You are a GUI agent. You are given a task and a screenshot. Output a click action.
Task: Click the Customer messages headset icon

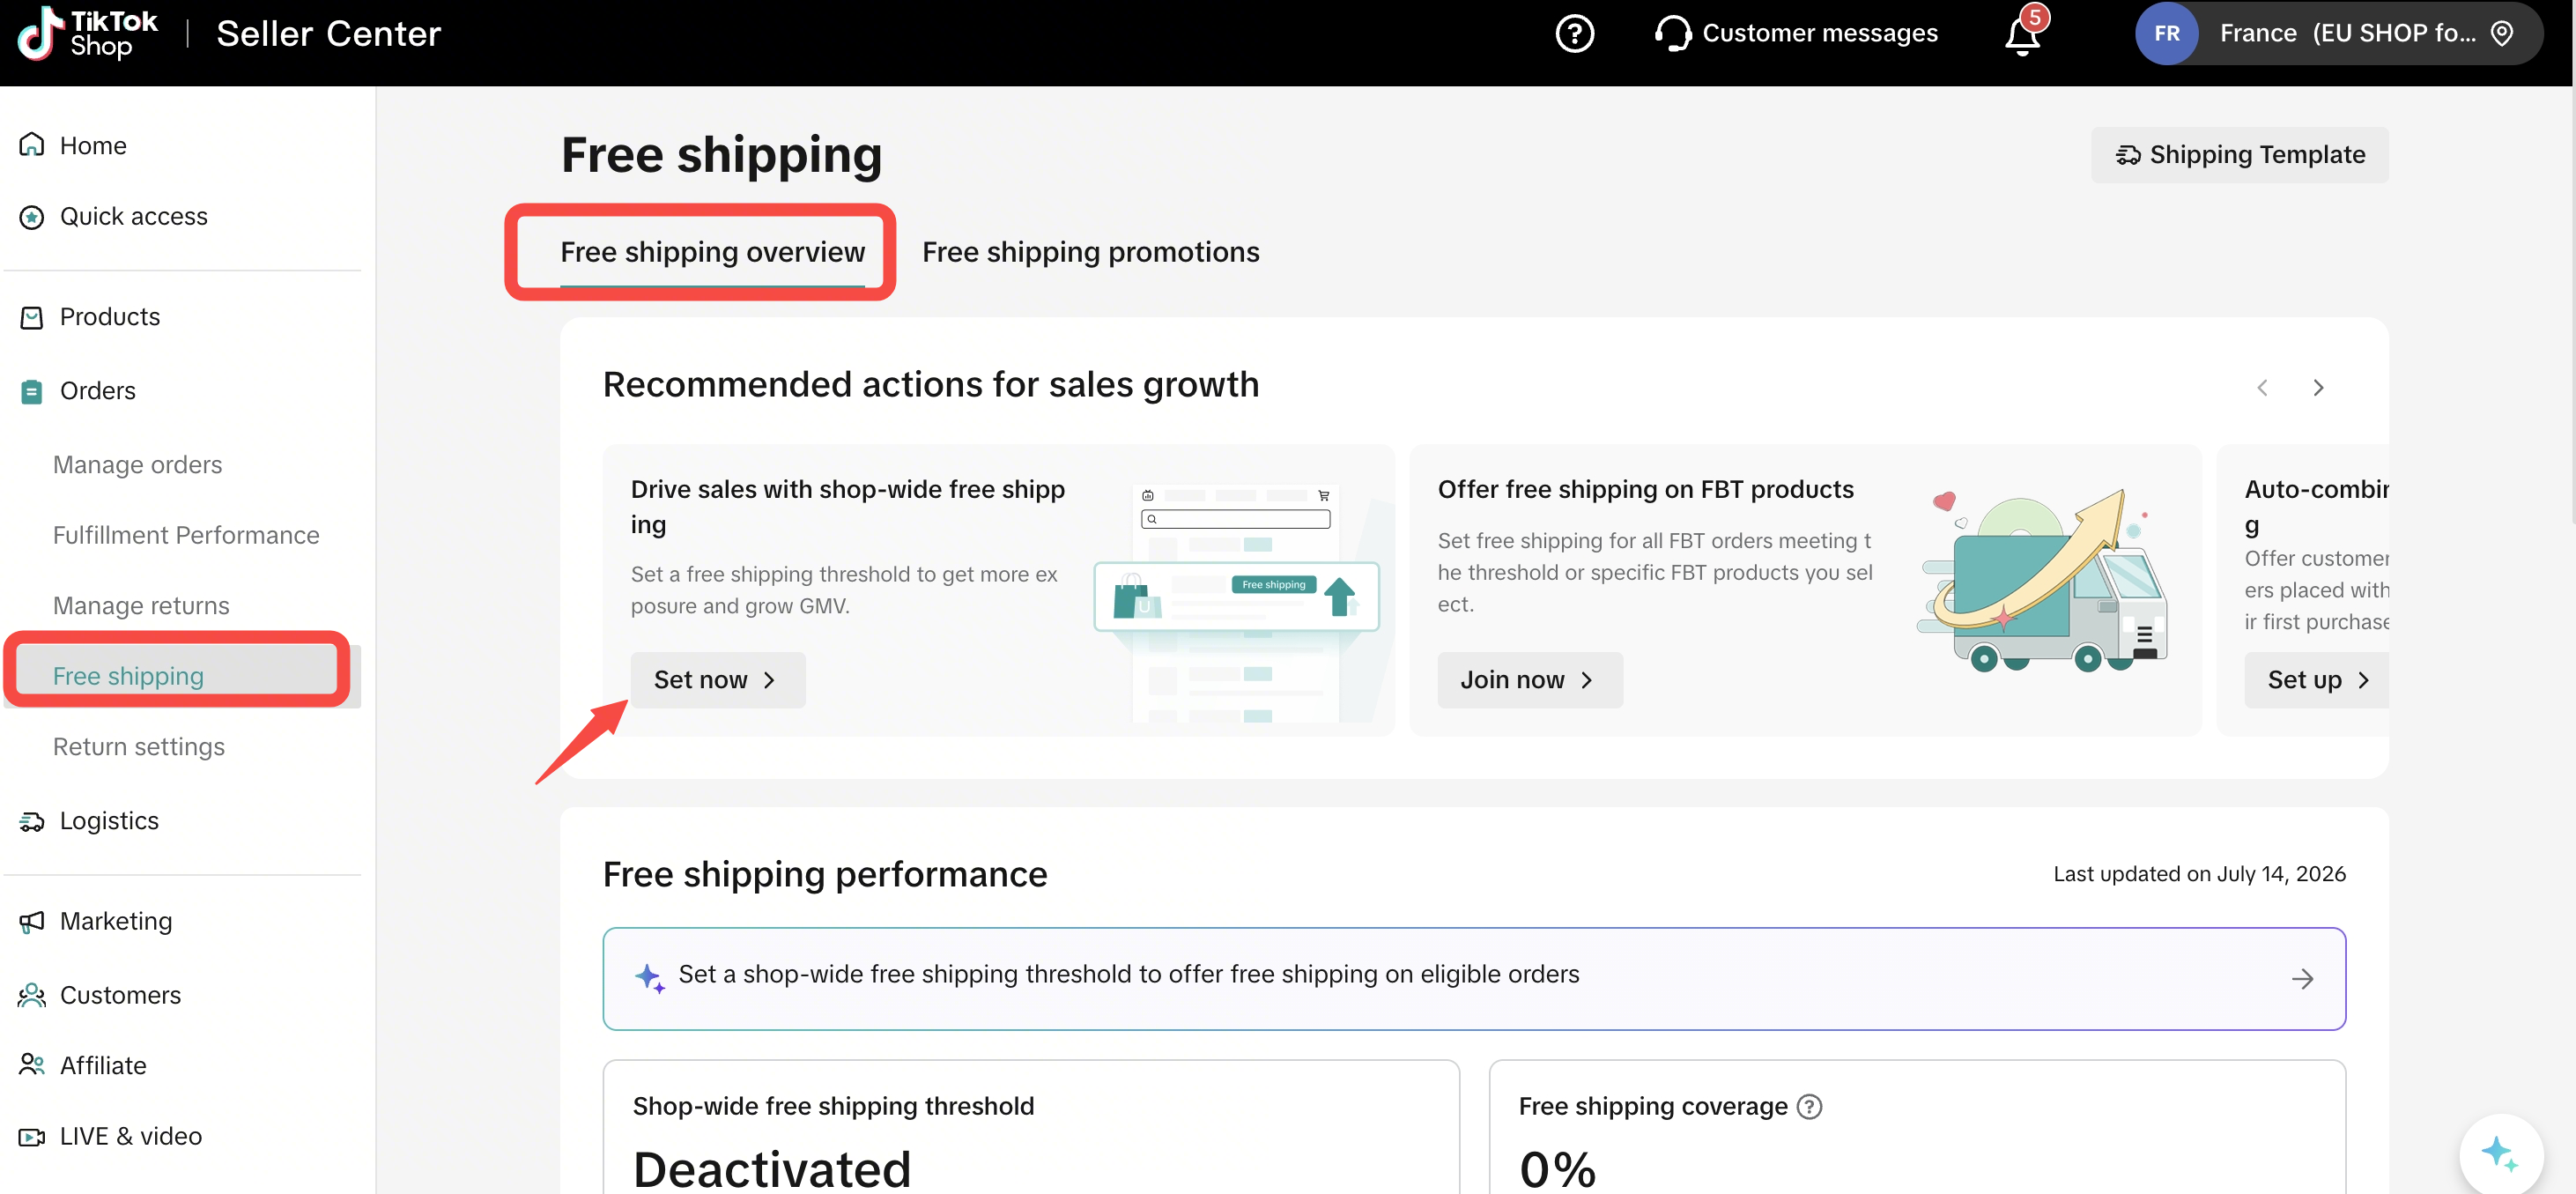(x=1672, y=33)
